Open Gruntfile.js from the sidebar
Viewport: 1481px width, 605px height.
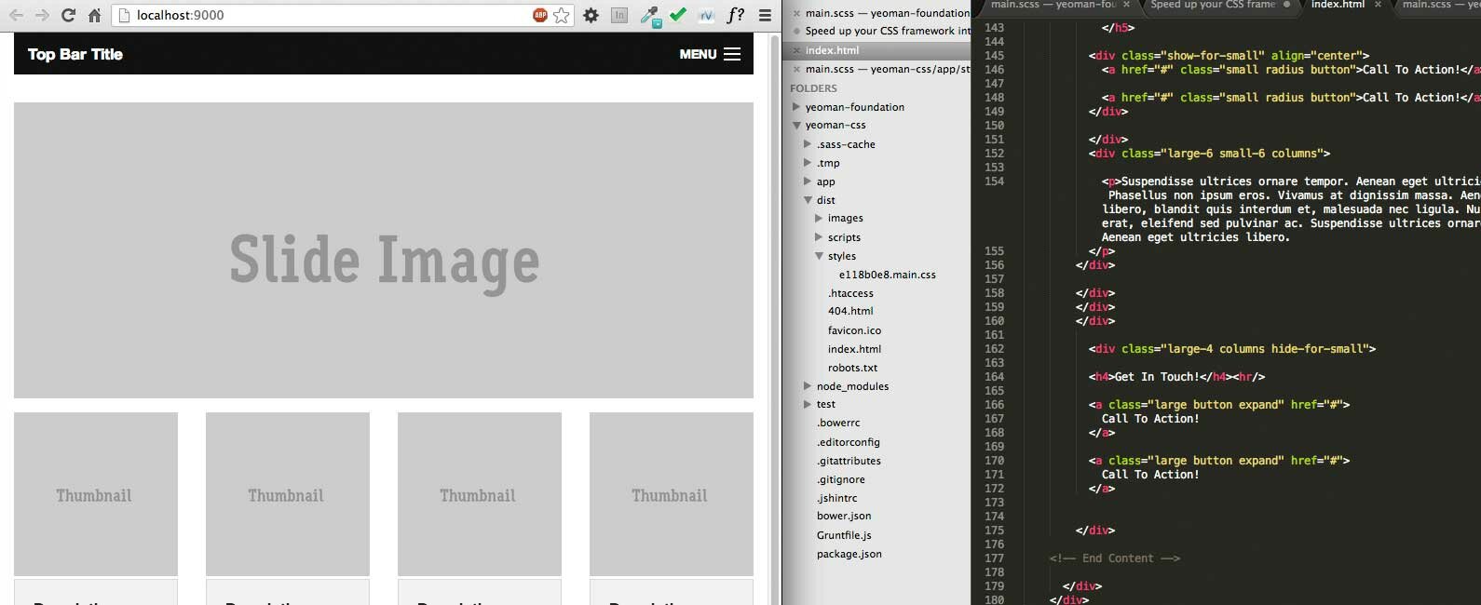pos(844,535)
